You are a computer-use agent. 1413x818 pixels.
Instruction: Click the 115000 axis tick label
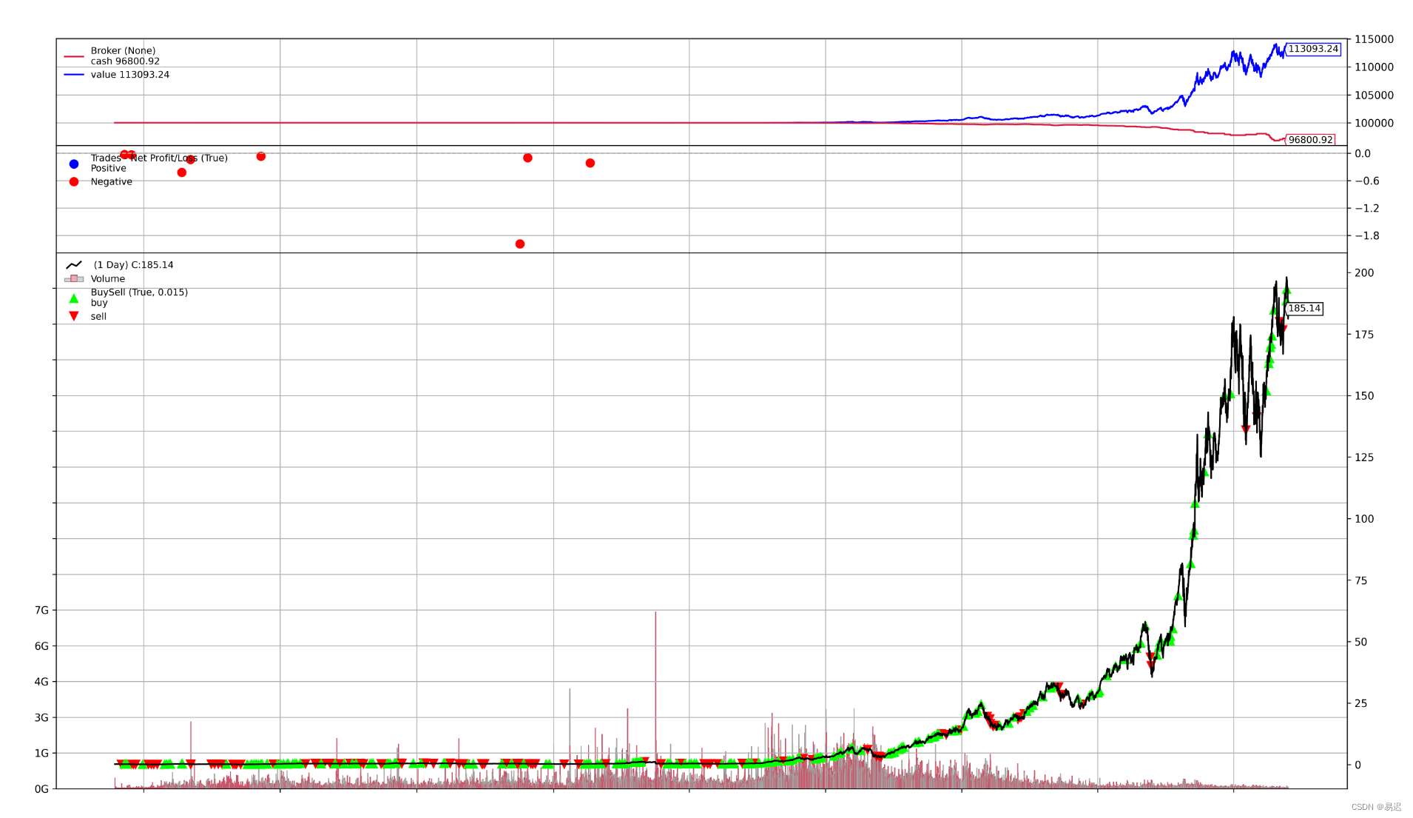point(1374,39)
